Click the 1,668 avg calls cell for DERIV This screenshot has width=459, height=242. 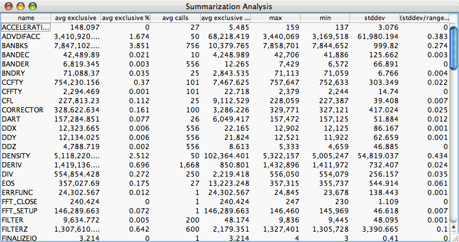(189, 165)
